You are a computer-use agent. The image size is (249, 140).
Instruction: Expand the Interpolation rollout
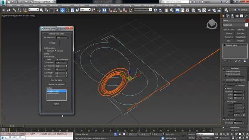235,128
